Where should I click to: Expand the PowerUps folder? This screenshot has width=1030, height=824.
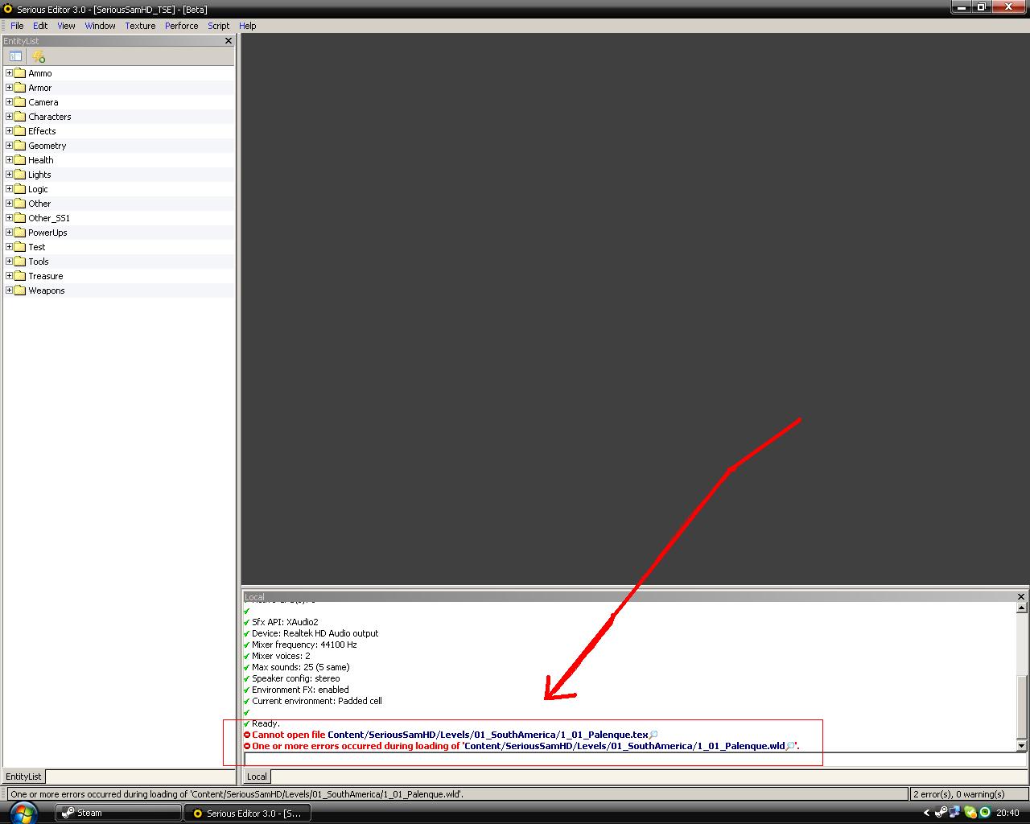pos(9,233)
